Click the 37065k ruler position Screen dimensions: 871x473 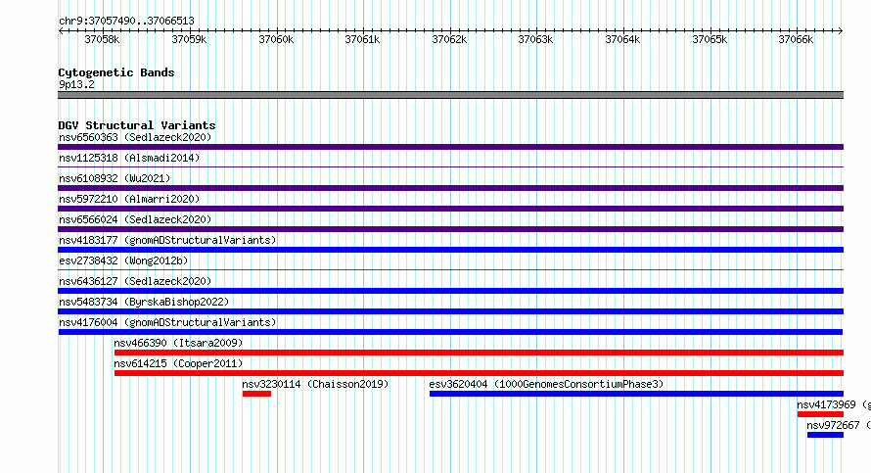click(x=710, y=39)
